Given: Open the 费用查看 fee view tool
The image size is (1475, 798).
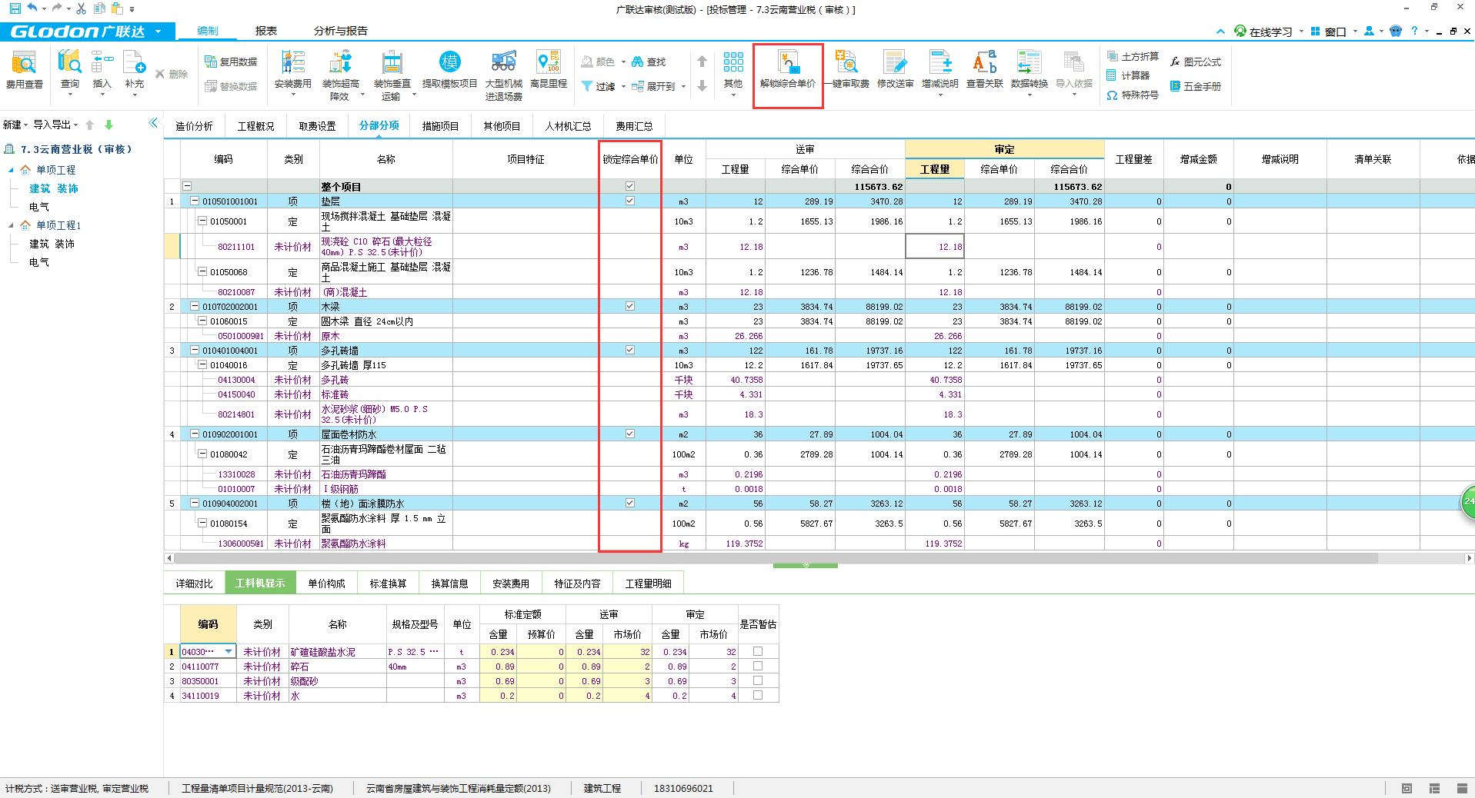Looking at the screenshot, I should coord(24,65).
